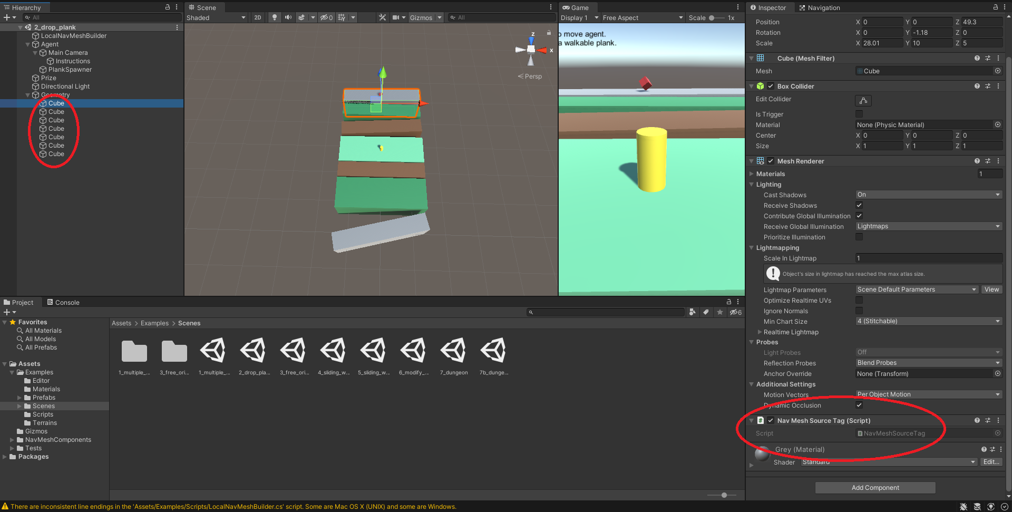1012x512 pixels.
Task: Select the Project tab
Action: tap(18, 302)
